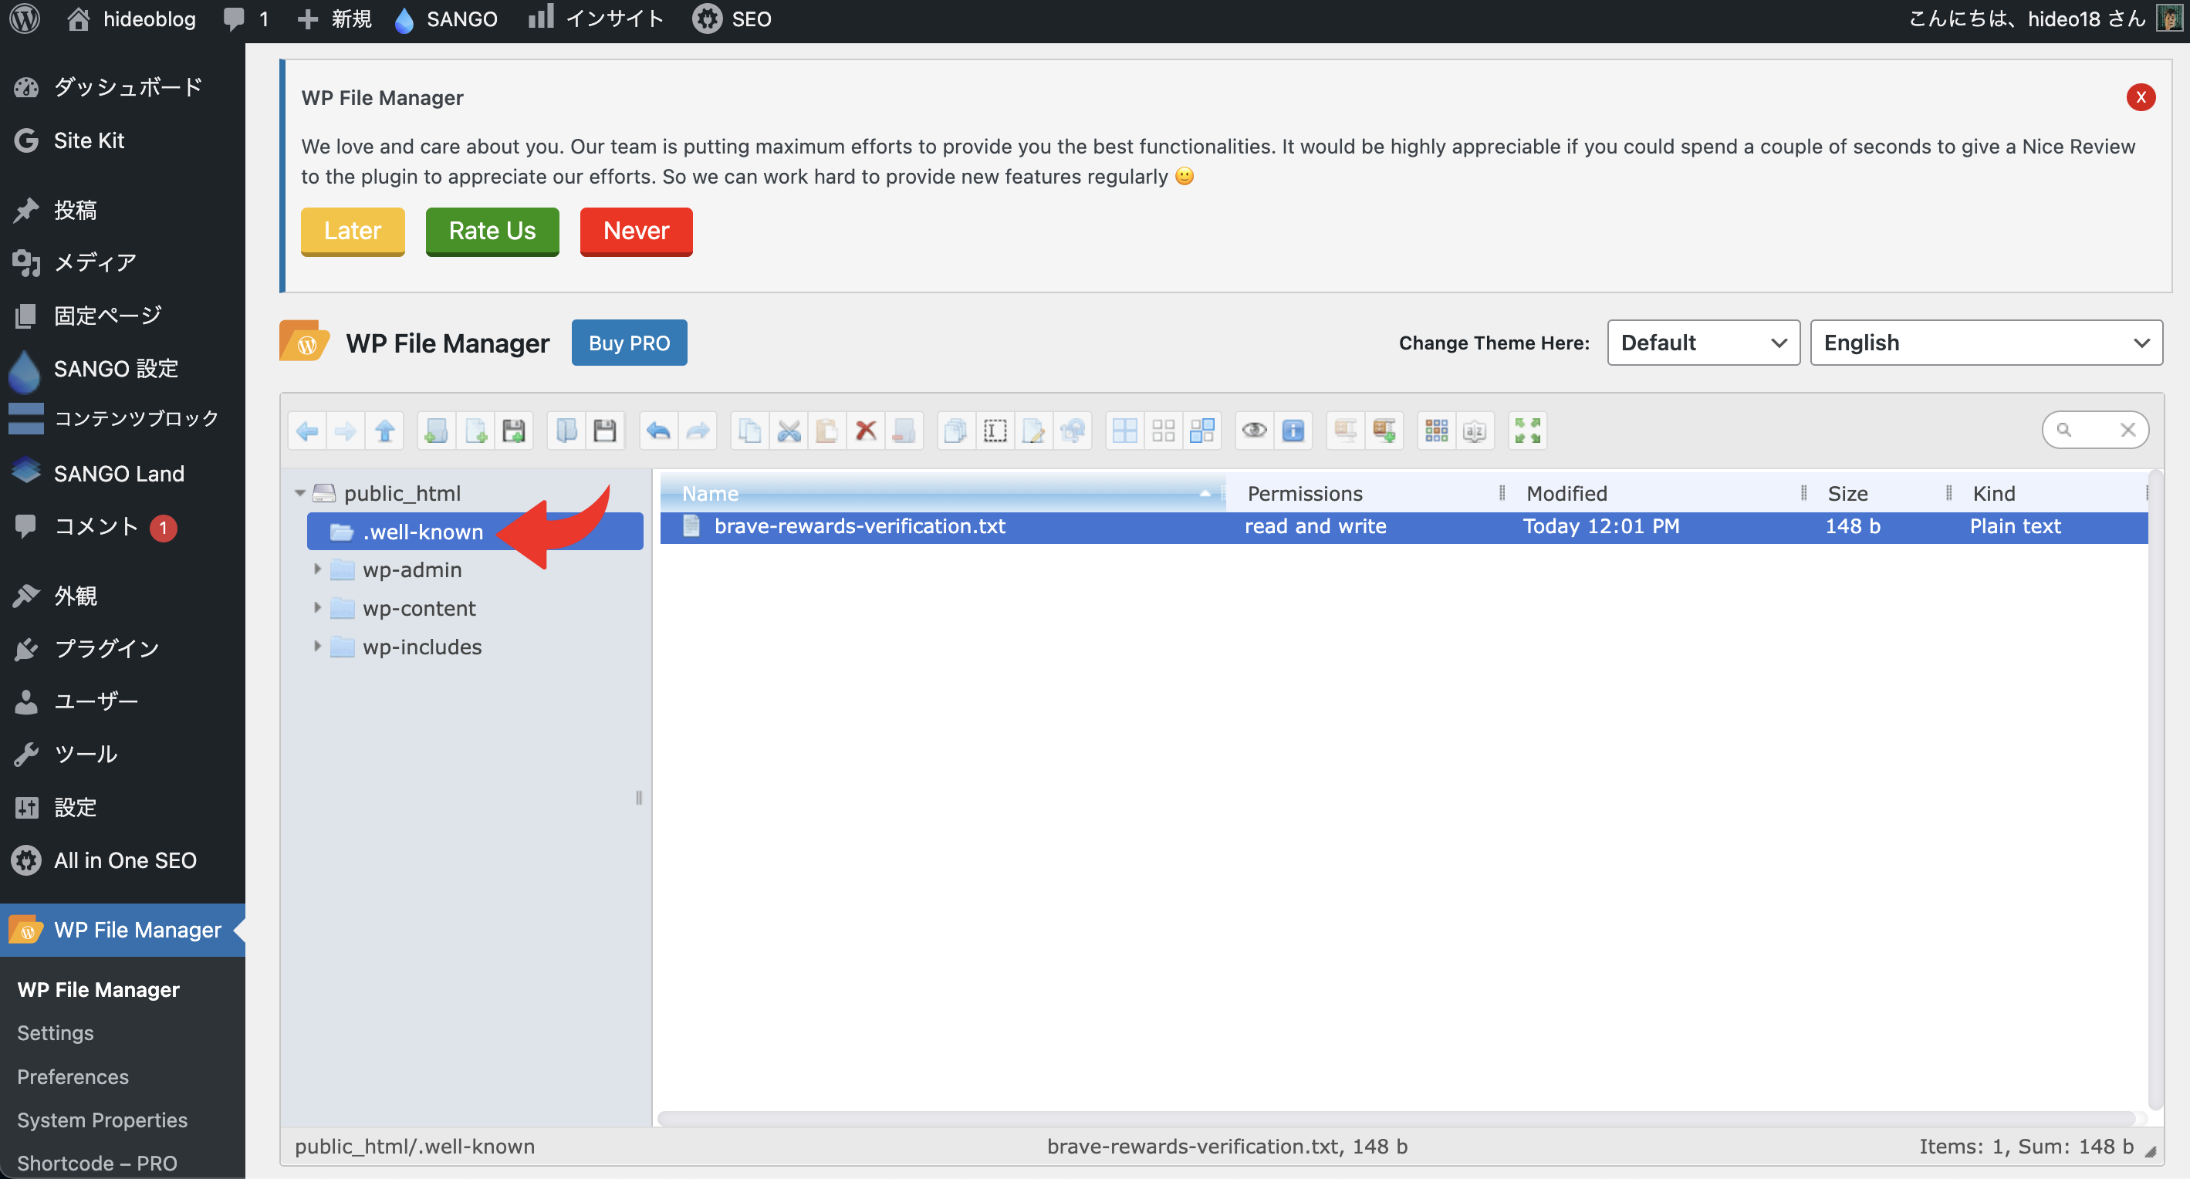Sort by the Name column header
This screenshot has height=1179, width=2190.
(x=942, y=493)
